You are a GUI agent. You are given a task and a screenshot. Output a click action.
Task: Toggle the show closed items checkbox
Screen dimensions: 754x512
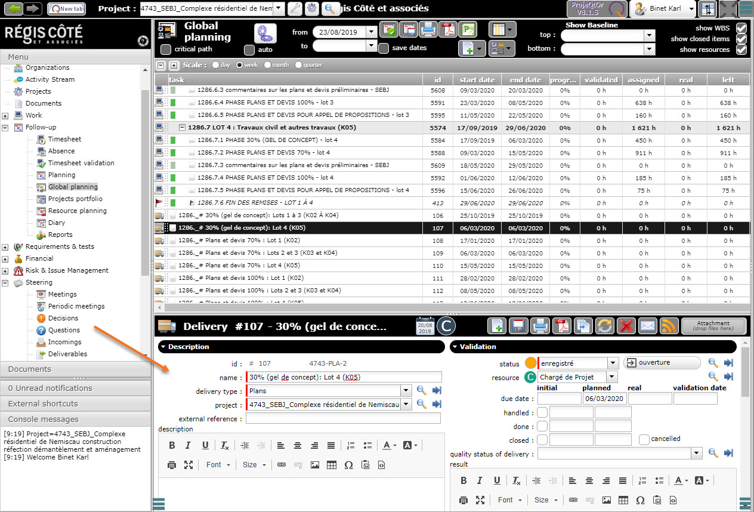click(741, 39)
